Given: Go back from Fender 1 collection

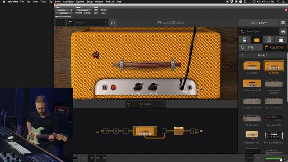Looking at the screenshot, I should [242, 55].
